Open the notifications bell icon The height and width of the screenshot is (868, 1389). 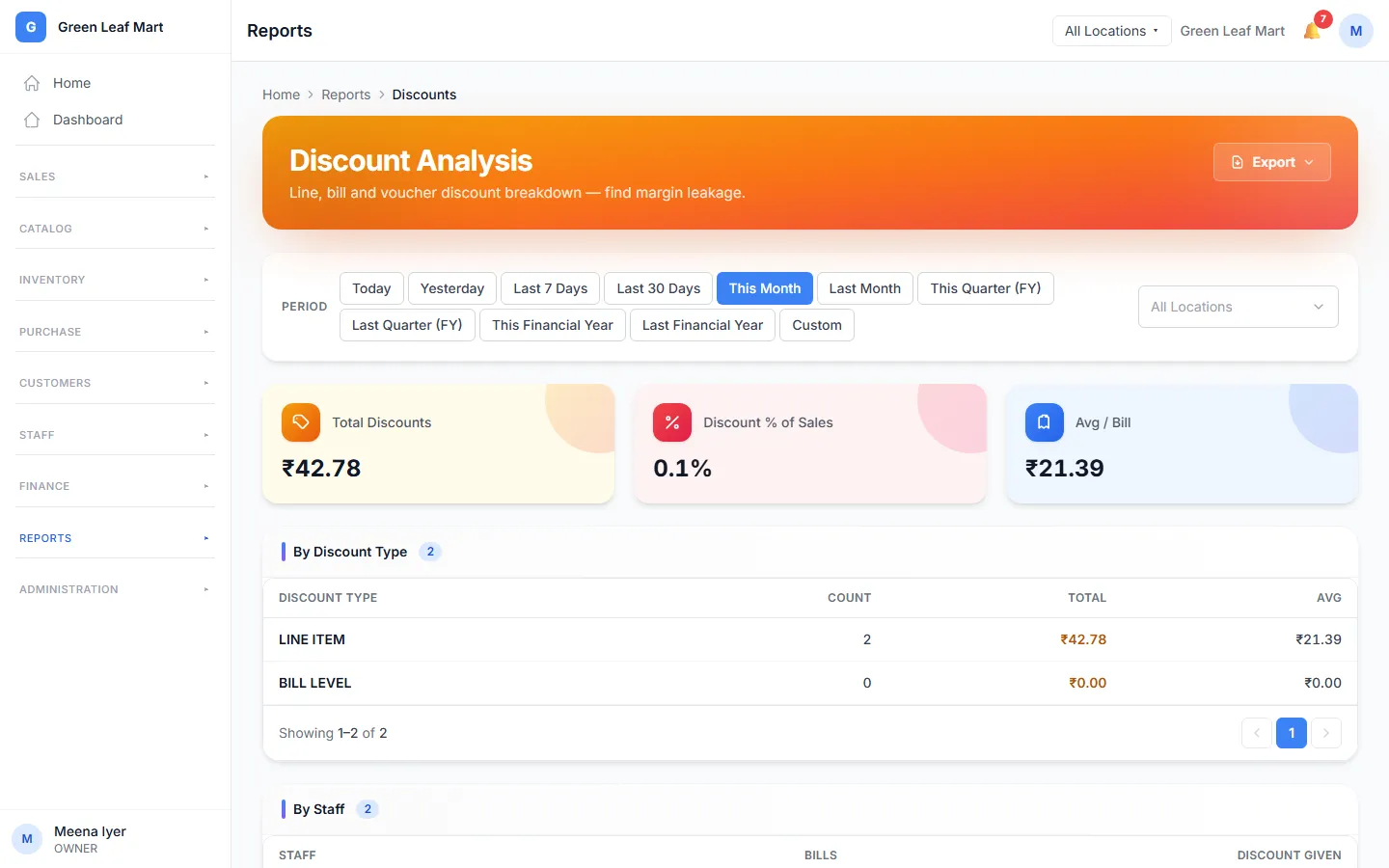[x=1312, y=31]
